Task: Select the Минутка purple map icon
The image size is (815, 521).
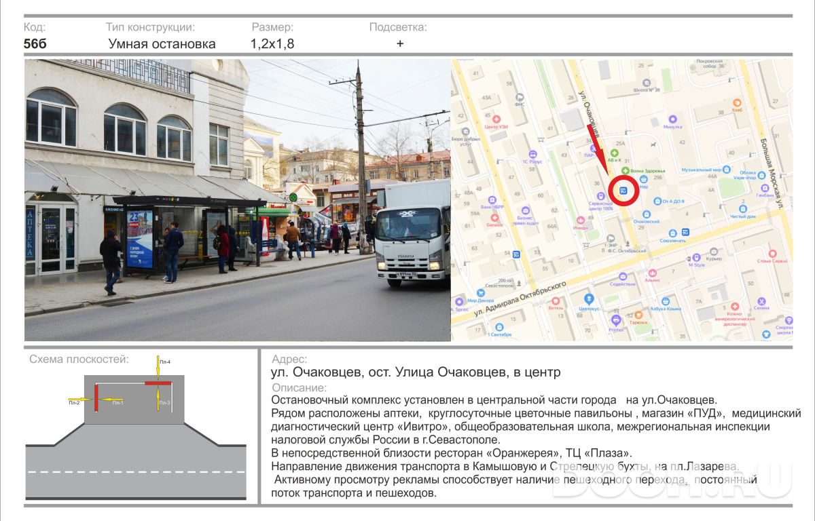Action: point(672,118)
